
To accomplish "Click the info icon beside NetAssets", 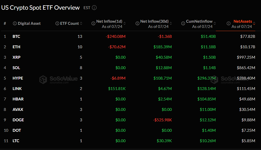I will tap(229, 23).
